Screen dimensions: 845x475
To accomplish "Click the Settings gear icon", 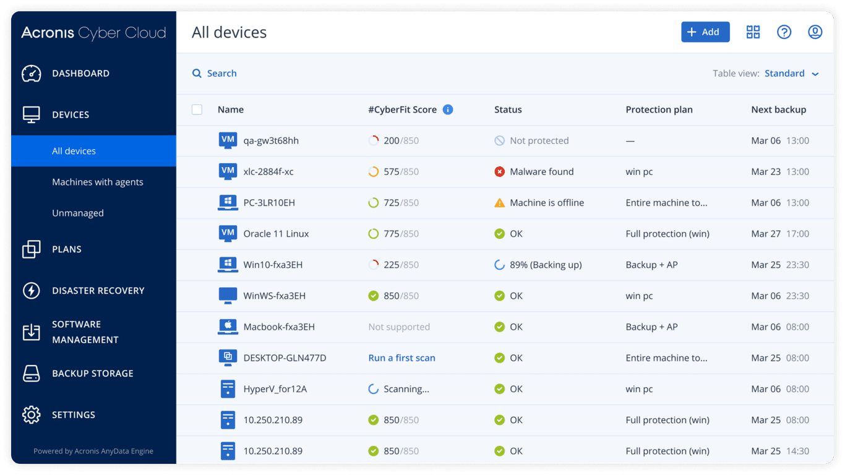I will pyautogui.click(x=32, y=415).
